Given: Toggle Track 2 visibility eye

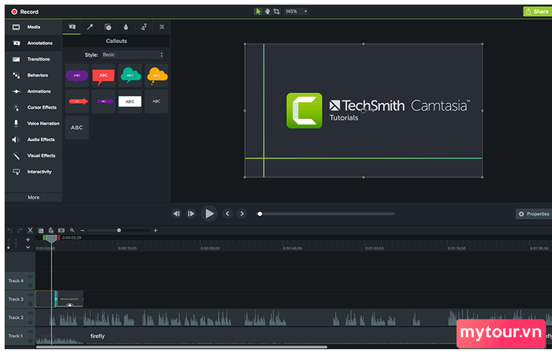Looking at the screenshot, I should [x=30, y=313].
